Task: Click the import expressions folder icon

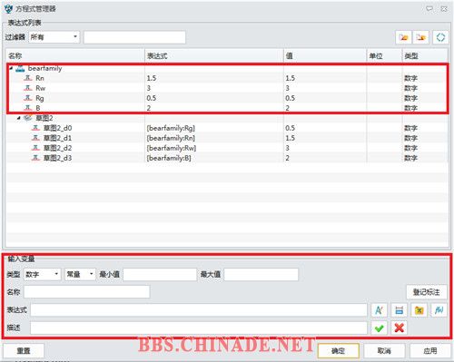Action: coord(403,37)
